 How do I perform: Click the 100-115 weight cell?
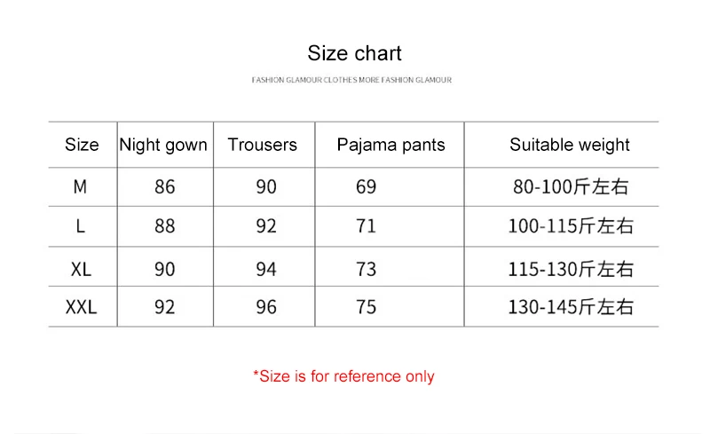click(571, 226)
